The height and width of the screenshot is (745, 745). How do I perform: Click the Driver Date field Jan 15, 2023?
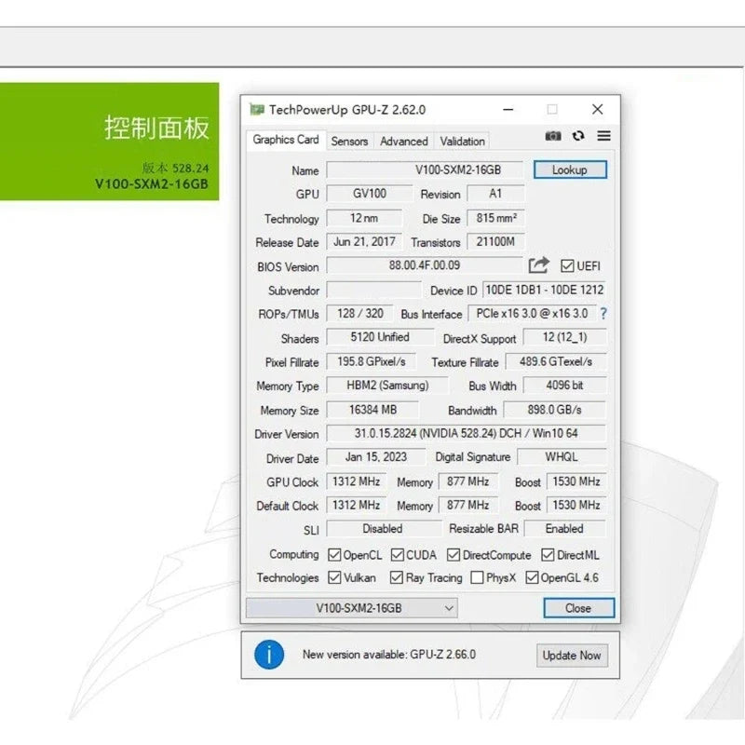[x=376, y=457]
